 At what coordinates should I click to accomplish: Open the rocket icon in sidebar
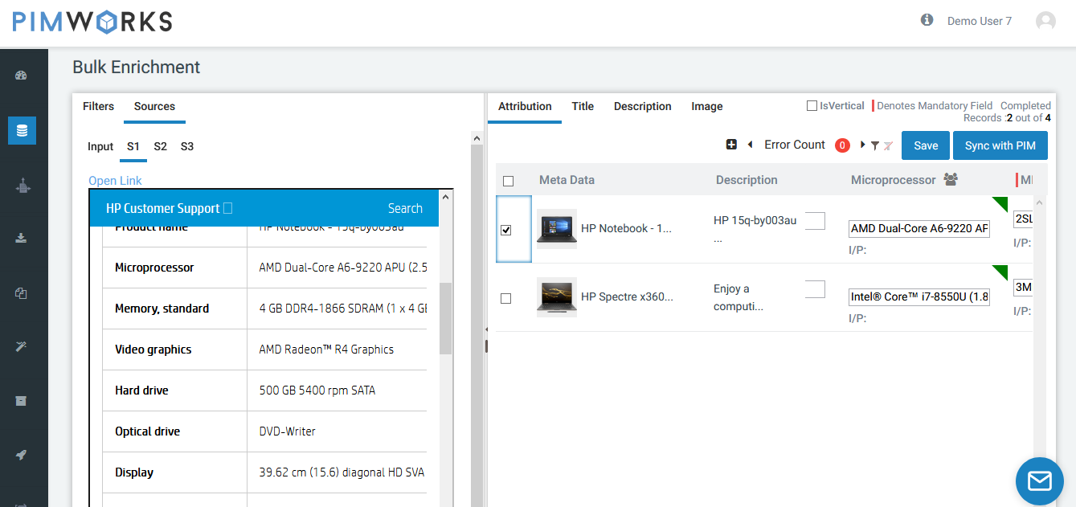click(x=22, y=455)
